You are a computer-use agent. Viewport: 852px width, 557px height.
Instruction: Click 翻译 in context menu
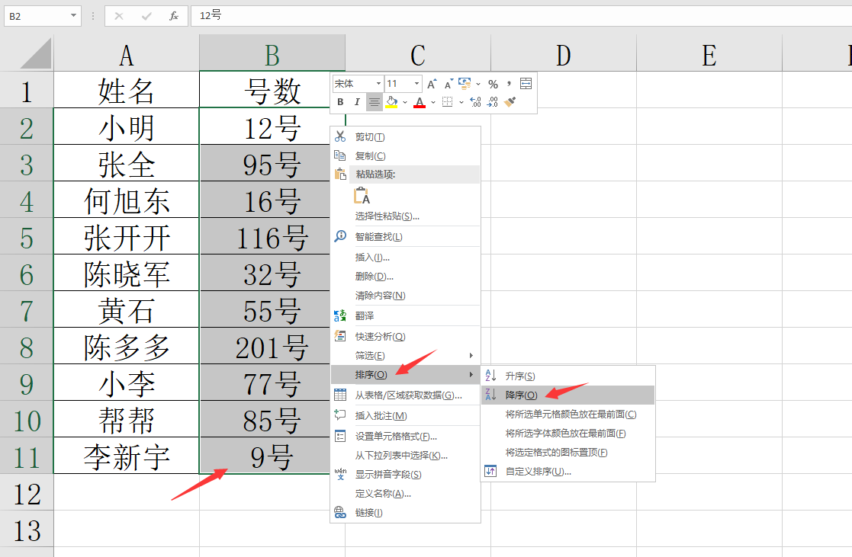coord(405,316)
